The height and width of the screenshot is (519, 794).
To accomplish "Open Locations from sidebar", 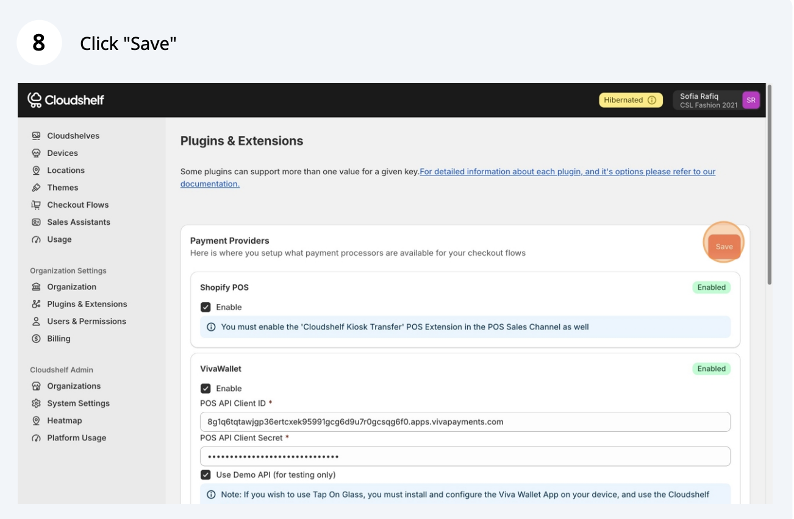I will (x=66, y=171).
